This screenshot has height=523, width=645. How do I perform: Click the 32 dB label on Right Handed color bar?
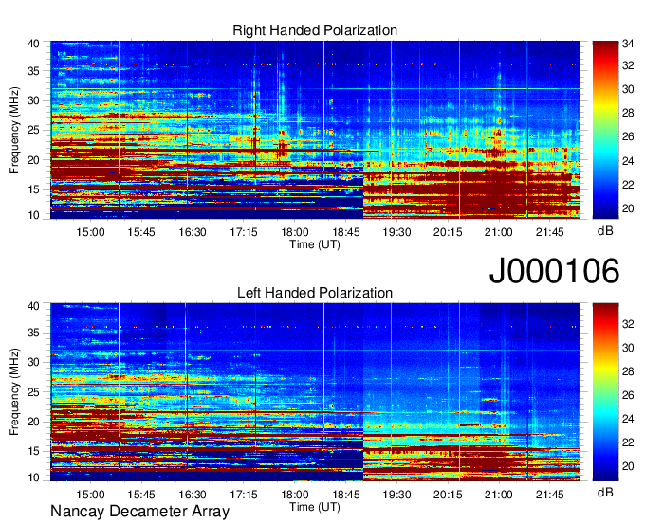pos(628,65)
